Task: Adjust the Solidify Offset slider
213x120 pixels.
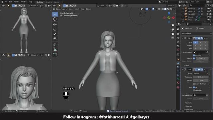Action: pyautogui.click(x=201, y=80)
